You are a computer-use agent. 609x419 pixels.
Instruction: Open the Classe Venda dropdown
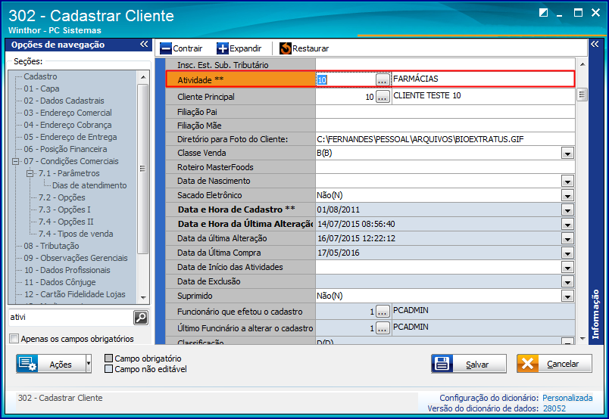567,154
